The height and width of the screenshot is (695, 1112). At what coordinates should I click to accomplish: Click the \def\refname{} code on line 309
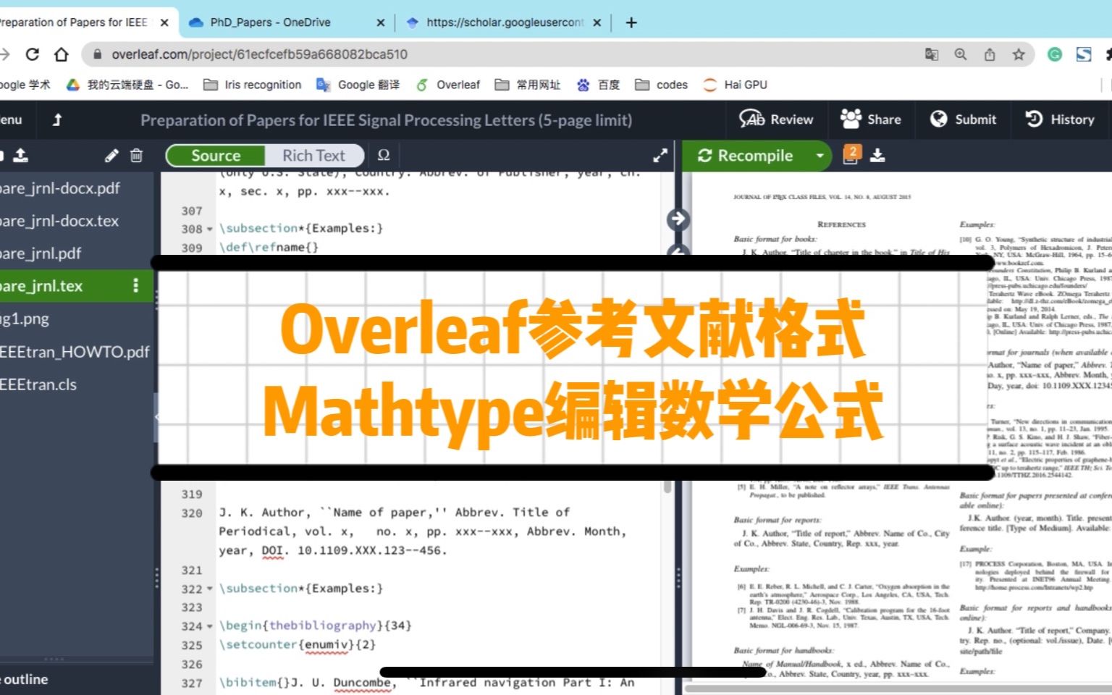[x=269, y=247]
